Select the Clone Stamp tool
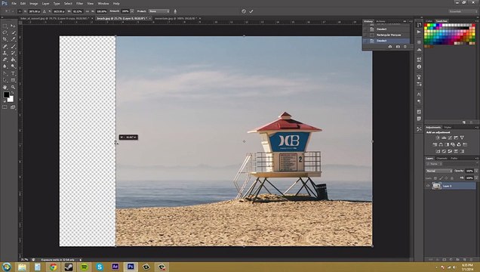 5,53
